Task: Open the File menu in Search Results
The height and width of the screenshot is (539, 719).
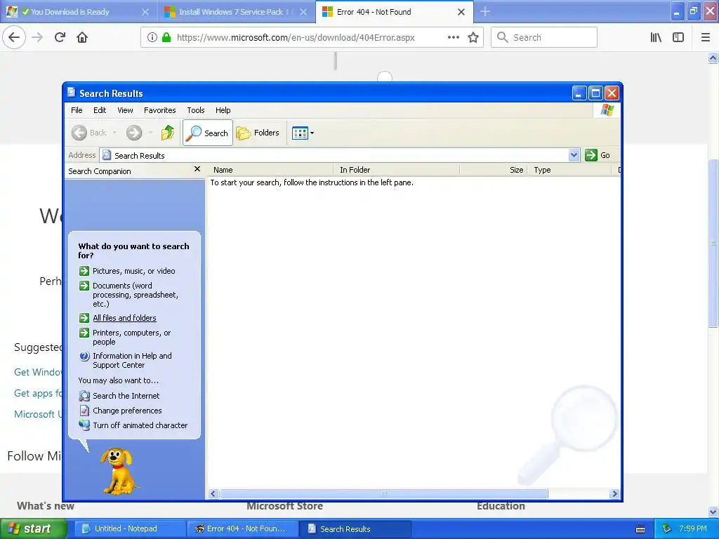Action: [x=77, y=110]
